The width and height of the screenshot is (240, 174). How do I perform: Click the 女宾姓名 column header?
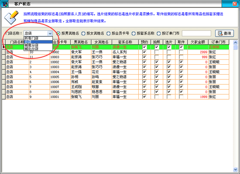(x=102, y=42)
